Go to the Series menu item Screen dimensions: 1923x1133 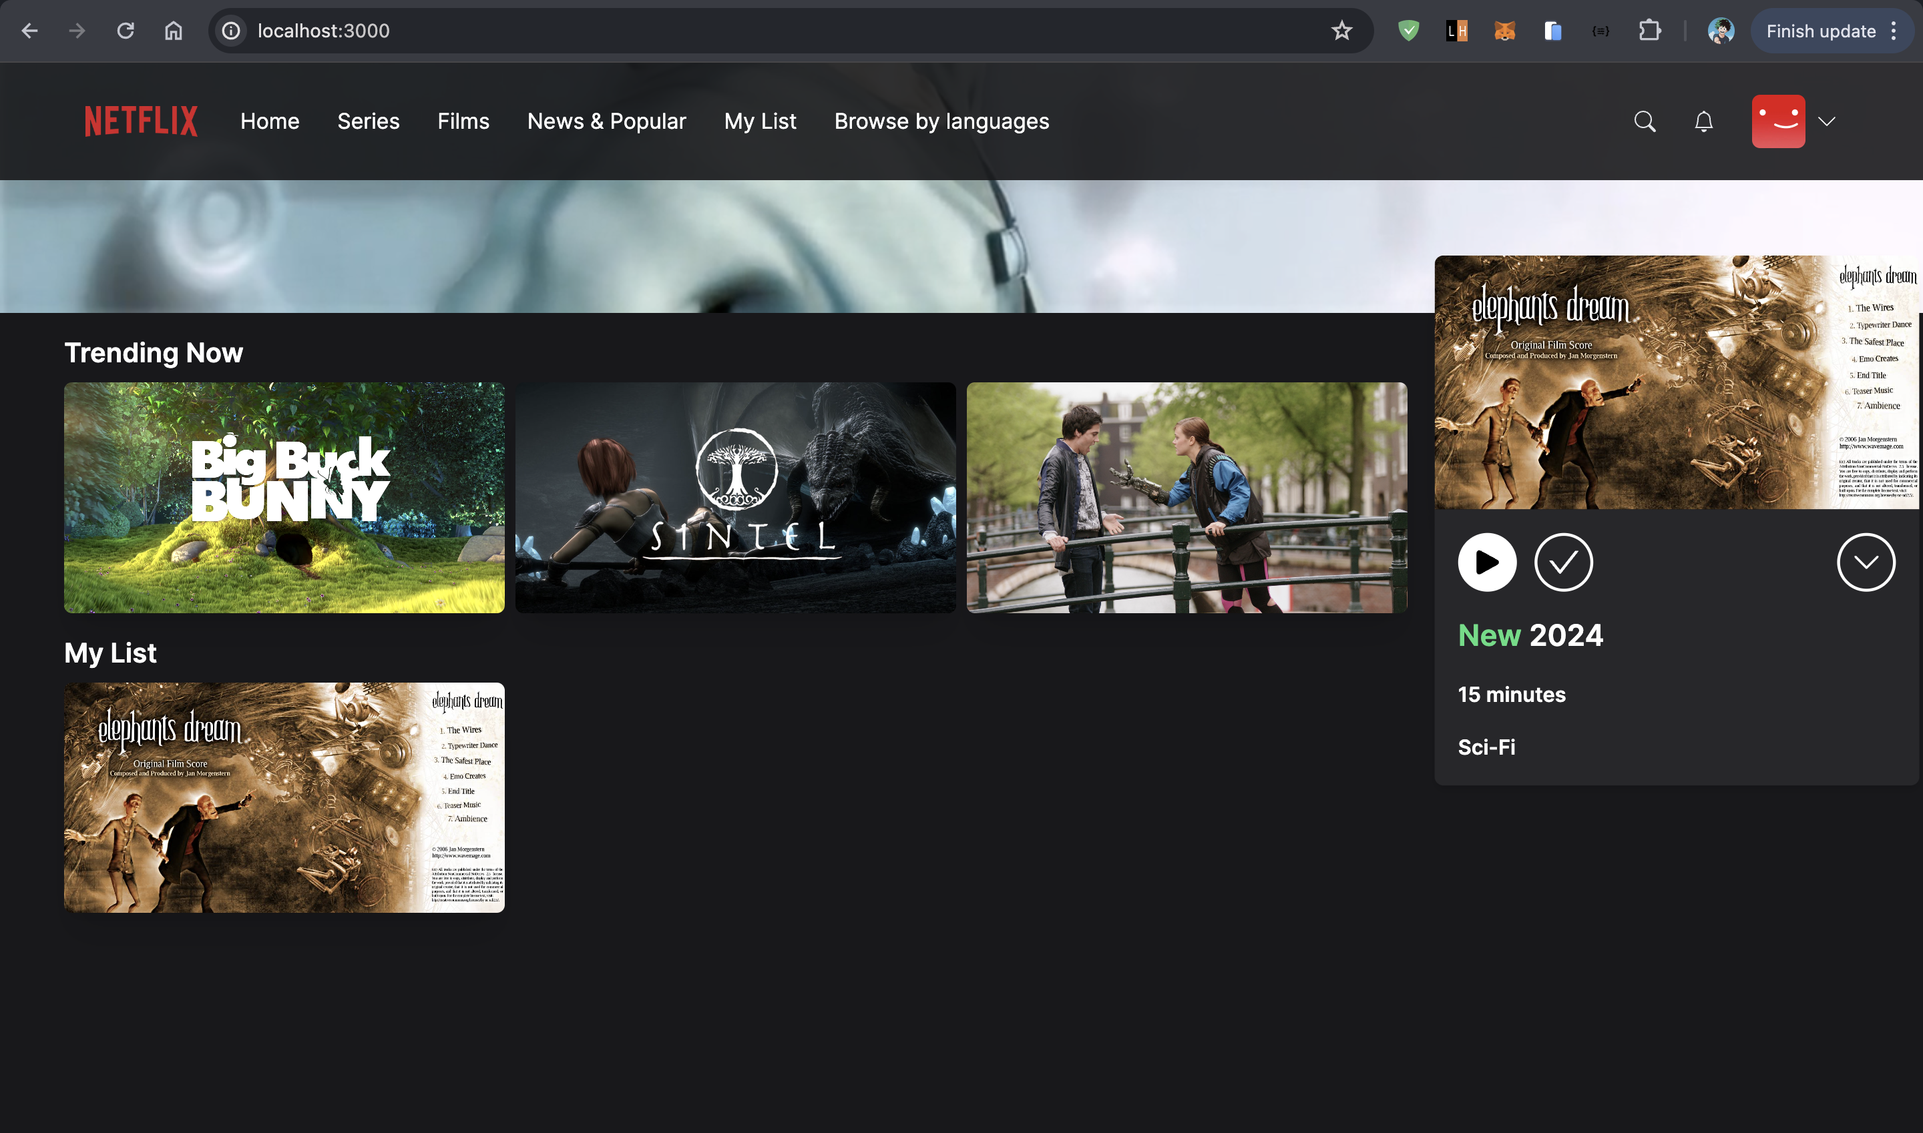tap(369, 121)
